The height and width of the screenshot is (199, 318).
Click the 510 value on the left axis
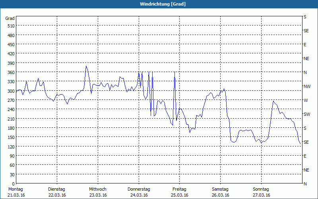(x=10, y=26)
